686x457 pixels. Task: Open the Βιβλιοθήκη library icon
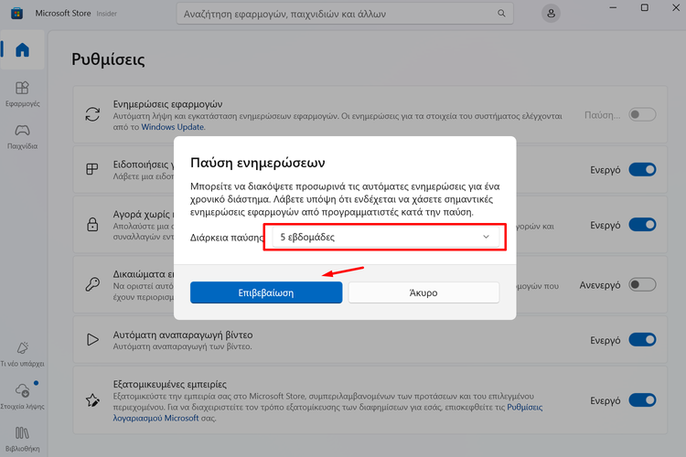tap(22, 433)
